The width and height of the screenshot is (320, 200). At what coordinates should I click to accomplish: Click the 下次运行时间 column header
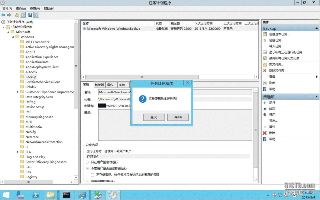pyautogui.click(x=207, y=24)
